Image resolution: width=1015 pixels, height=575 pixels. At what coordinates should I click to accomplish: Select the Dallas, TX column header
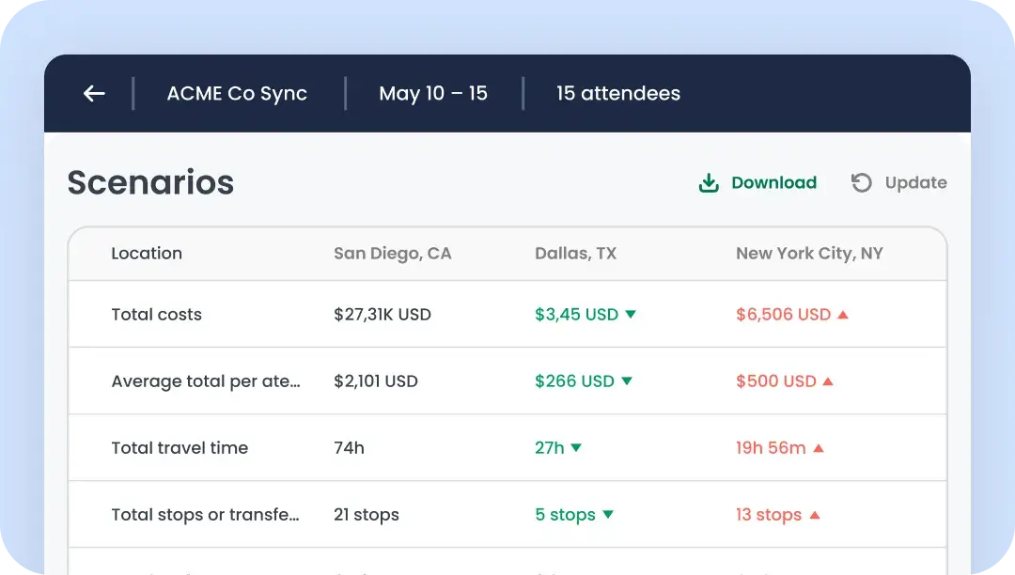click(x=575, y=254)
